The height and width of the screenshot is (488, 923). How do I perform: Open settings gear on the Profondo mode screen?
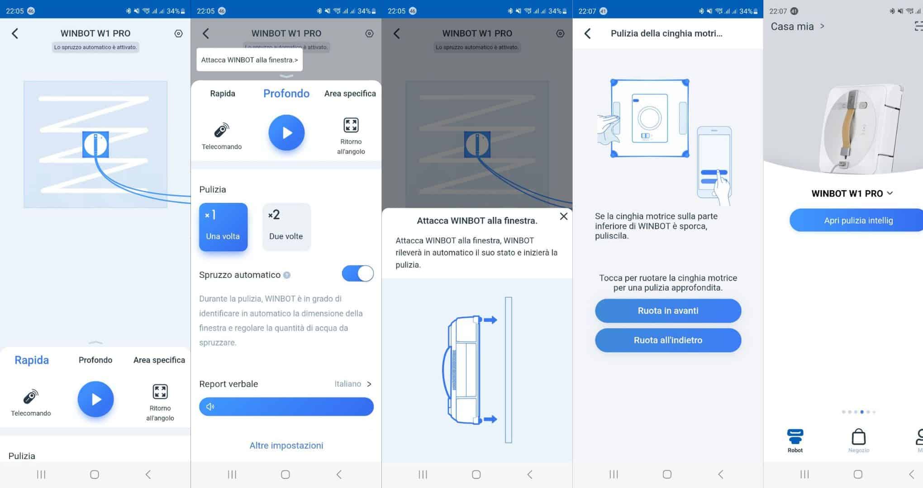(370, 33)
